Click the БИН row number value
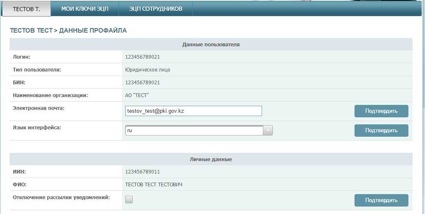The width and height of the screenshot is (425, 214). click(142, 83)
